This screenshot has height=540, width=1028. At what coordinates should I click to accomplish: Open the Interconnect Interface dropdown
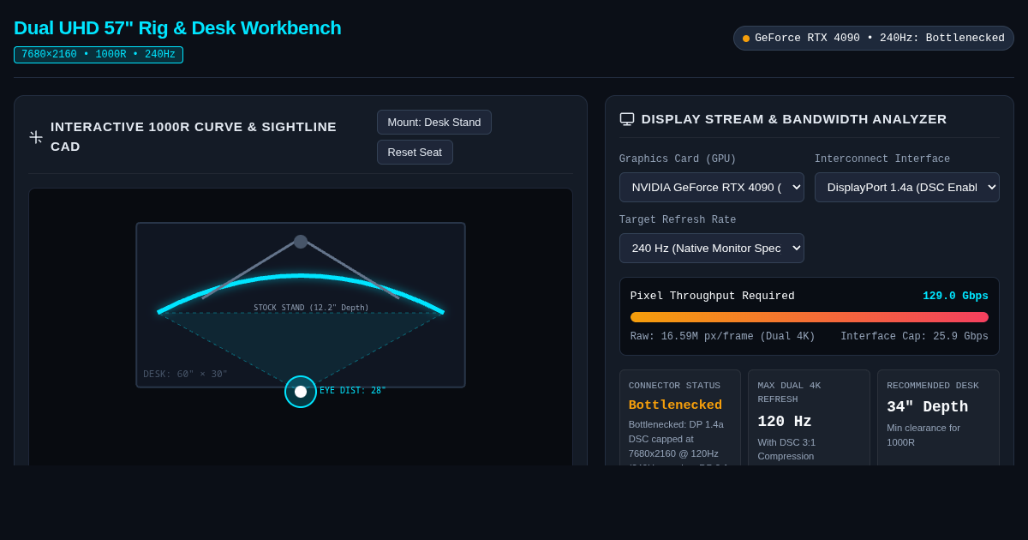[x=907, y=188]
